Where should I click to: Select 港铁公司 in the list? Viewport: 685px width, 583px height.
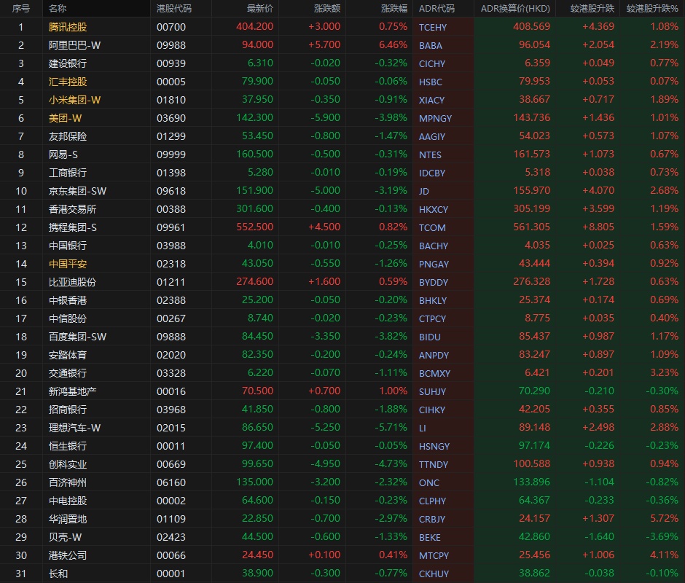click(x=68, y=555)
